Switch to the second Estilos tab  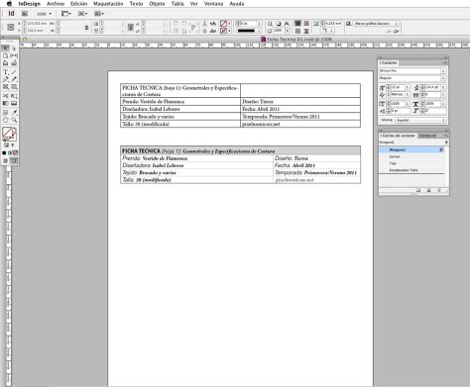tap(427, 136)
